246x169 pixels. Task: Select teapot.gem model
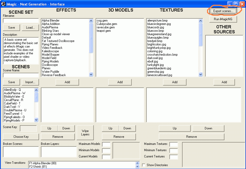coord(104,31)
